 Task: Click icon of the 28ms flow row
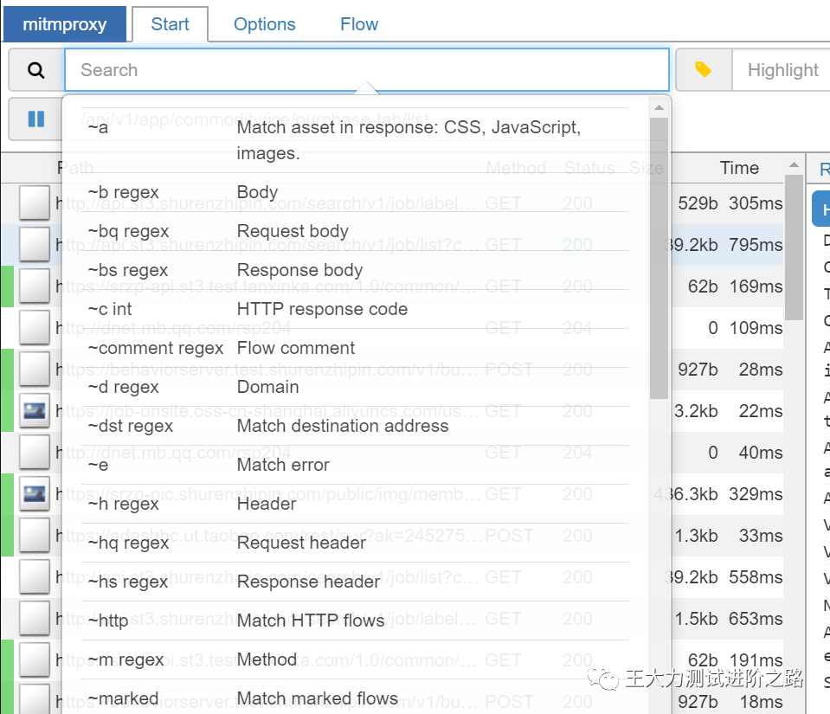coord(35,369)
